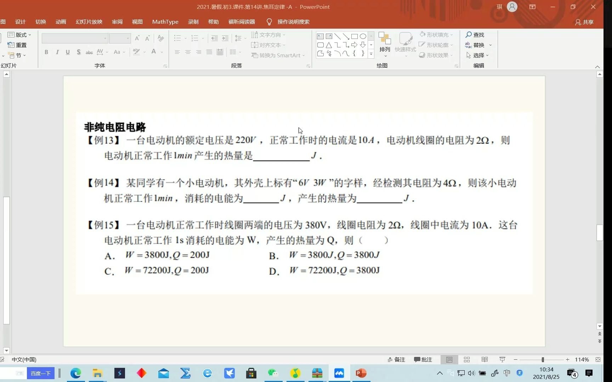Toggle text Shadow button
This screenshot has width=612, height=382.
pyautogui.click(x=79, y=52)
